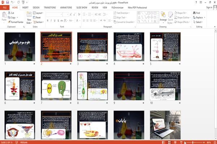Open Nitro PDF Professional tab
The height and width of the screenshot is (144, 217).
click(137, 8)
